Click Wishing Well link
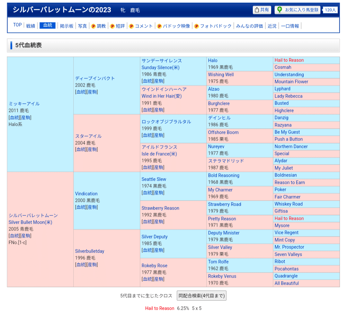The image size is (347, 314). click(221, 74)
